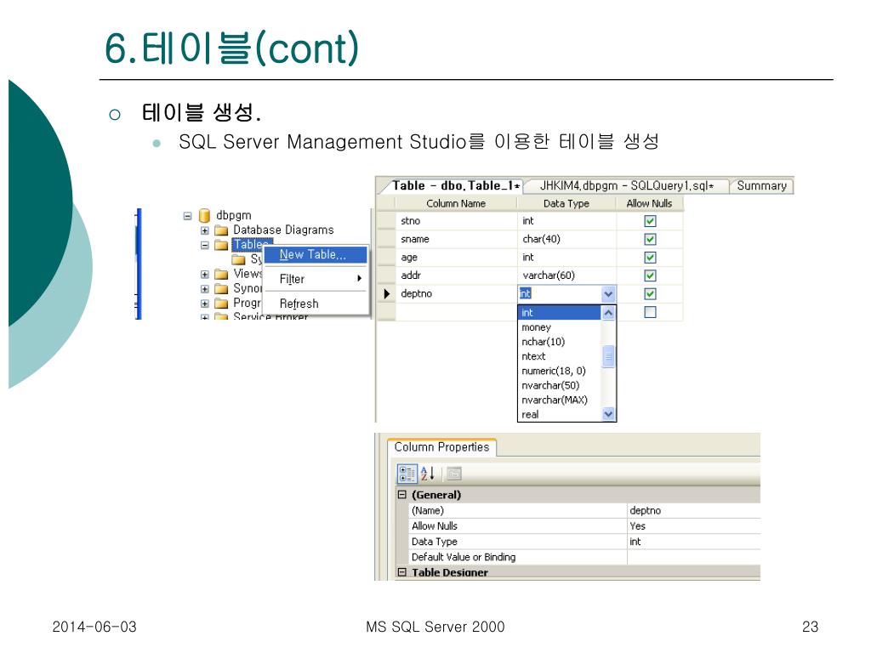Select ntext in the data type list

click(560, 356)
